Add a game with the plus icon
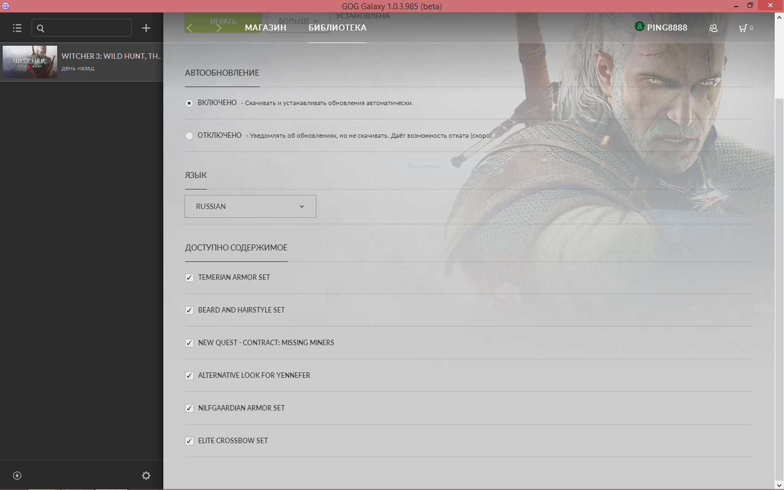This screenshot has width=784, height=490. 146,28
